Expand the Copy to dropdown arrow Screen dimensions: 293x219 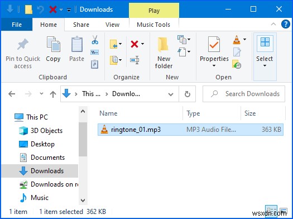121,60
